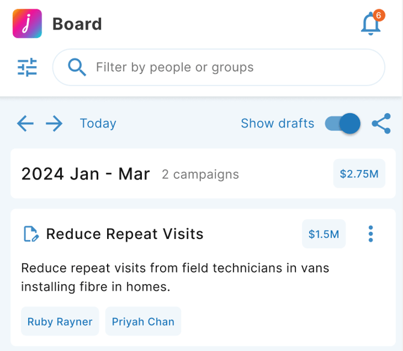Viewport: 403px width, 351px height.
Task: Click the draft document icon beside Reduce Repeat Visits
Action: coord(31,234)
